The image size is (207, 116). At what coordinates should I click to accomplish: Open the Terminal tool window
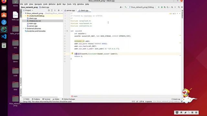(46, 99)
